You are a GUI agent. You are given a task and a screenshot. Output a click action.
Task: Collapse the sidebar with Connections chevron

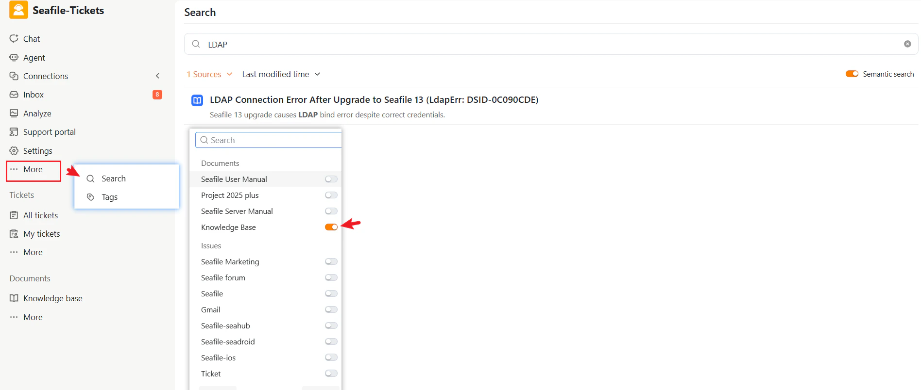(x=157, y=76)
